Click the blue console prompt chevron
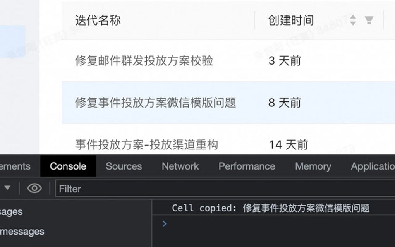The width and height of the screenshot is (395, 247). point(164,224)
